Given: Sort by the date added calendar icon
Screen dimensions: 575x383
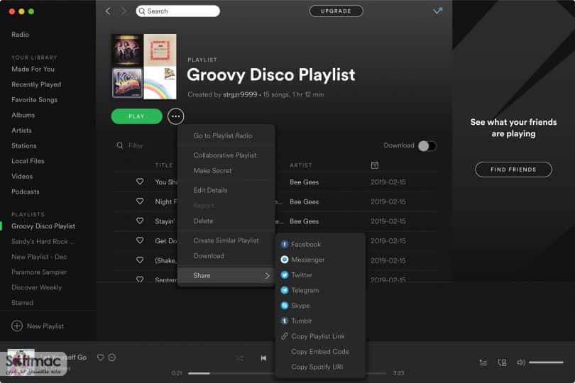Looking at the screenshot, I should (374, 165).
